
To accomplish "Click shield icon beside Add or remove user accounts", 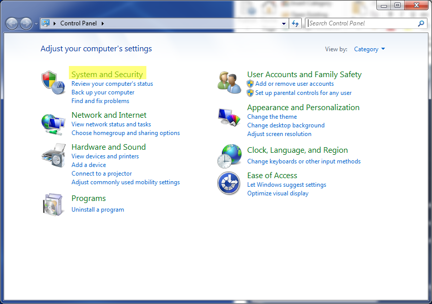I will [x=250, y=84].
